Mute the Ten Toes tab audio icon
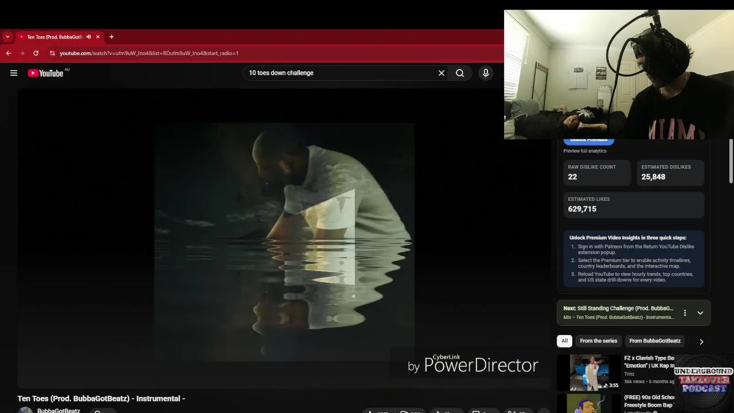734x413 pixels. [x=88, y=37]
